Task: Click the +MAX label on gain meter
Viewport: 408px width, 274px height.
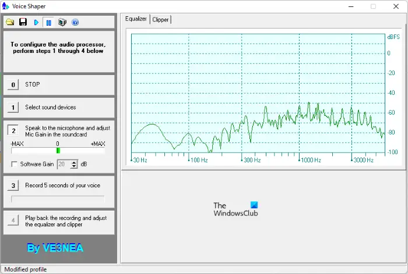Action: 98,144
